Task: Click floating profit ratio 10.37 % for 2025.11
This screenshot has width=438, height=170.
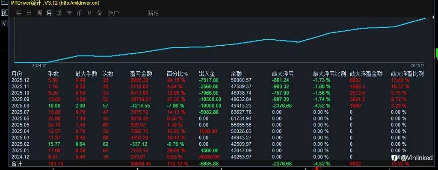Action: coord(400,87)
